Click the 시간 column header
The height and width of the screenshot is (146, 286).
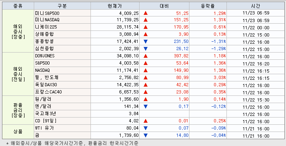point(255,6)
